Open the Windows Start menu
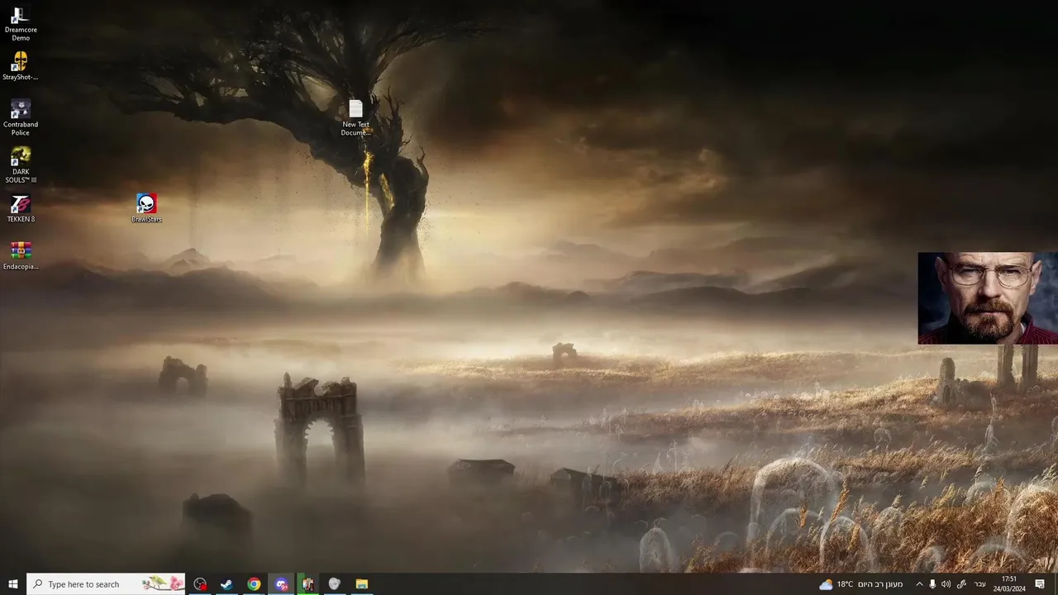Image resolution: width=1058 pixels, height=595 pixels. click(13, 584)
